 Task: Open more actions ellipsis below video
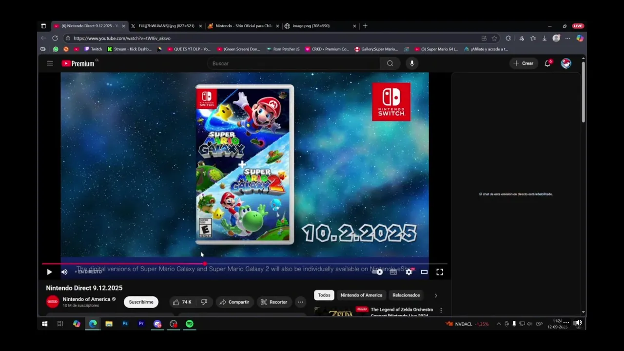coord(300,302)
